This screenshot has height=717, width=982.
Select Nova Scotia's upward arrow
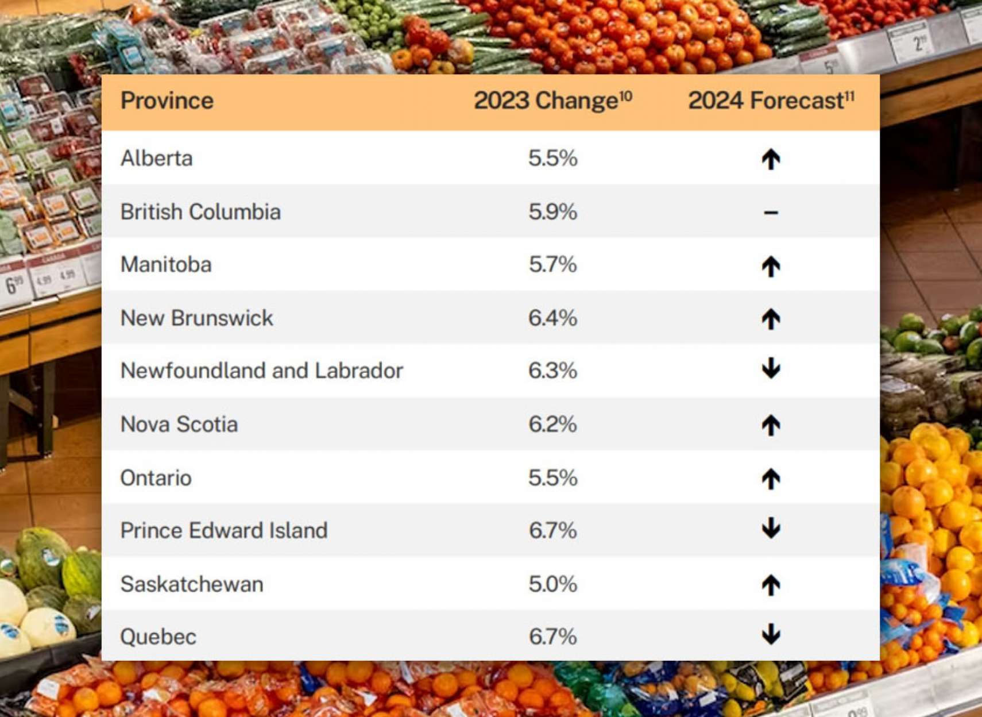tap(771, 425)
